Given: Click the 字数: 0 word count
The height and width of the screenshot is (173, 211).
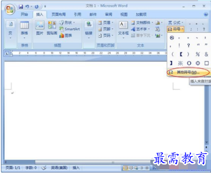Looking at the screenshot, I should 31,168.
